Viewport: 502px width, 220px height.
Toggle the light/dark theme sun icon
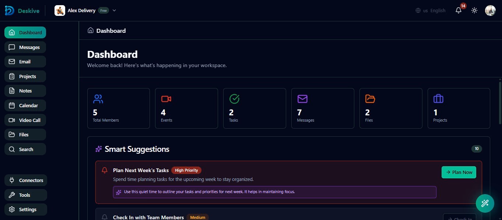click(474, 10)
